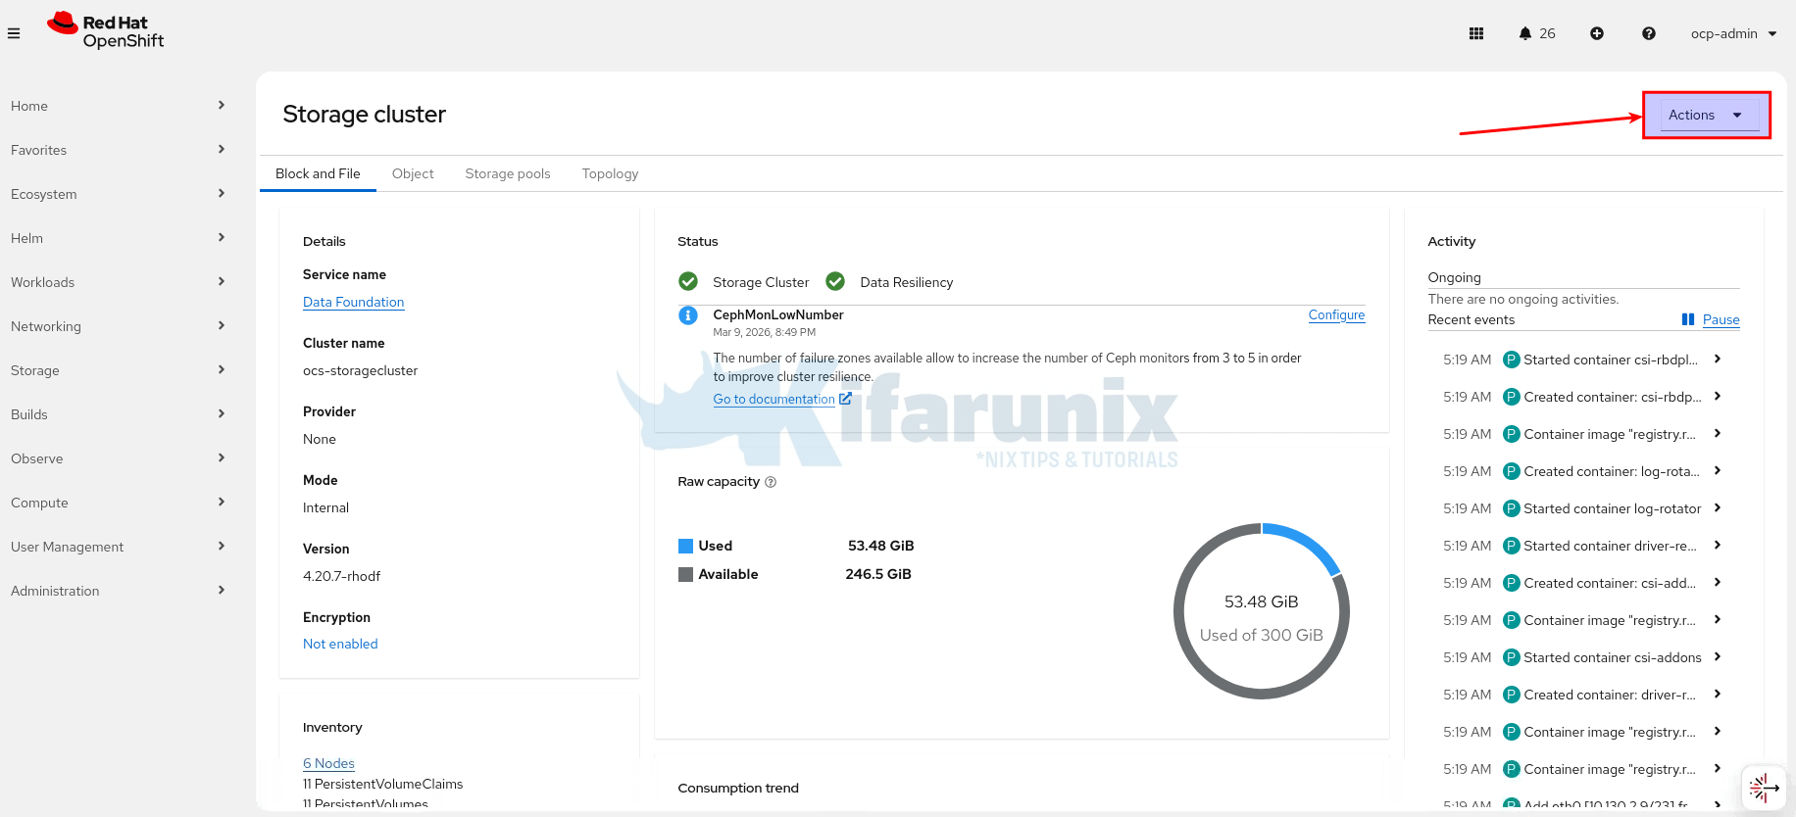The height and width of the screenshot is (817, 1796).
Task: Open the Data Foundation service link
Action: click(x=354, y=302)
